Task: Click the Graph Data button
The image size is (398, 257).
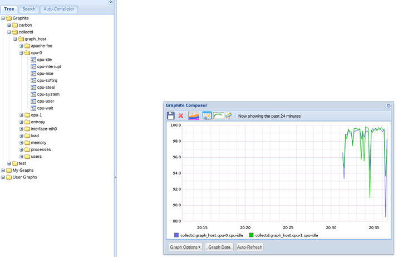Action: [x=219, y=247]
